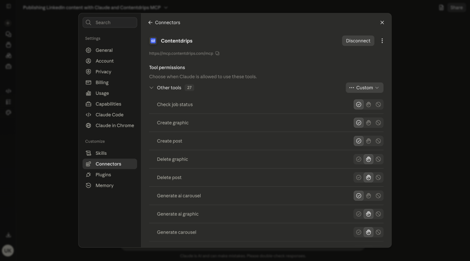
Task: Open Claude in Chrome settings
Action: (x=110, y=125)
